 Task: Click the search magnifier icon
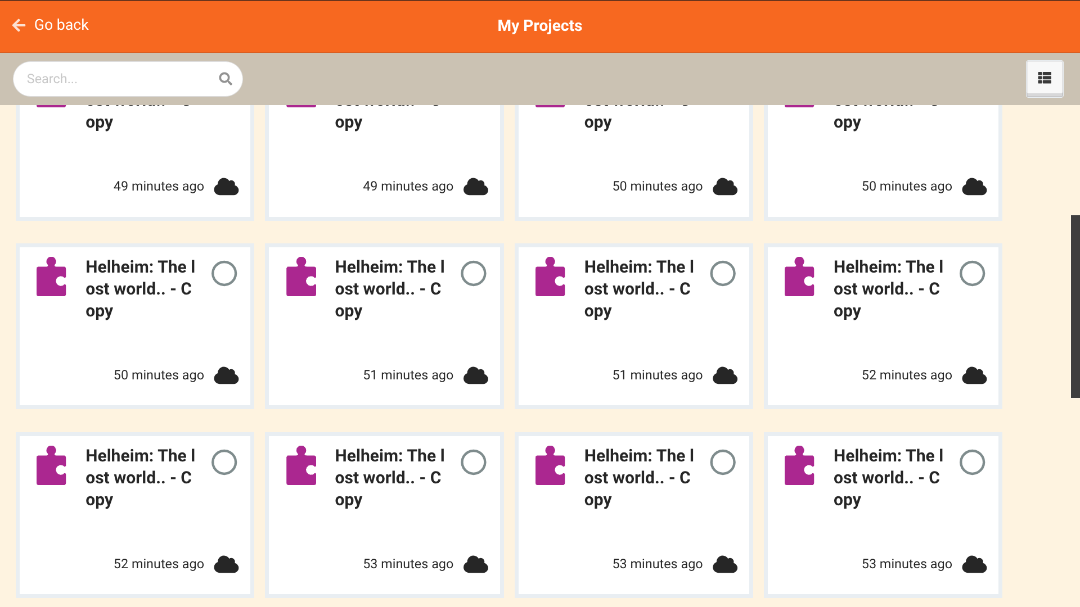coord(226,79)
